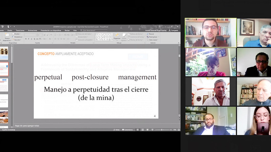The width and height of the screenshot is (271, 152).
Task: Select the Vista ribbon tab
Action: coord(75,30)
